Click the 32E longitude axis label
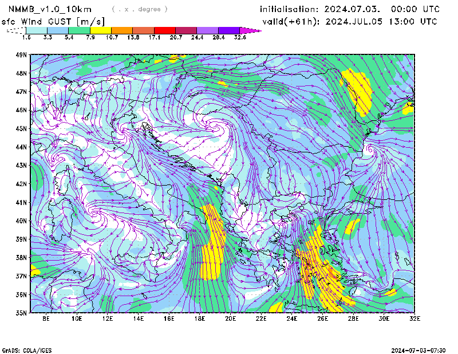This screenshot has height=354, width=458. (x=415, y=318)
